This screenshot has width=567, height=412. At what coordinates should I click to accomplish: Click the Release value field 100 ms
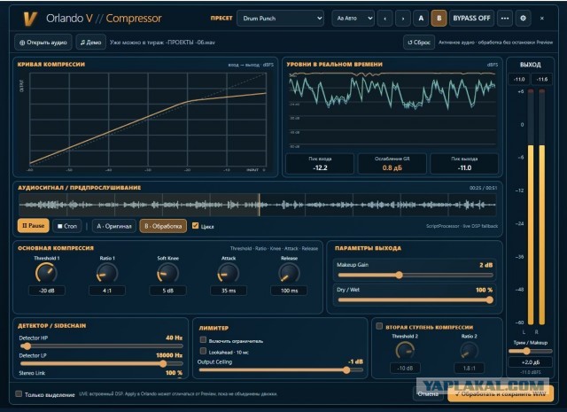289,291
